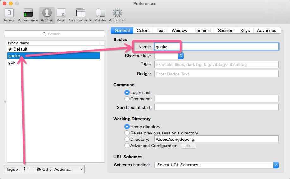Expand the Select URL Schemes dropdown
The image size is (290, 179).
[216, 165]
